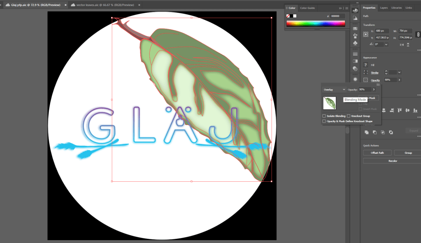Switch to the Layers tab
The height and width of the screenshot is (243, 421).
tap(384, 8)
